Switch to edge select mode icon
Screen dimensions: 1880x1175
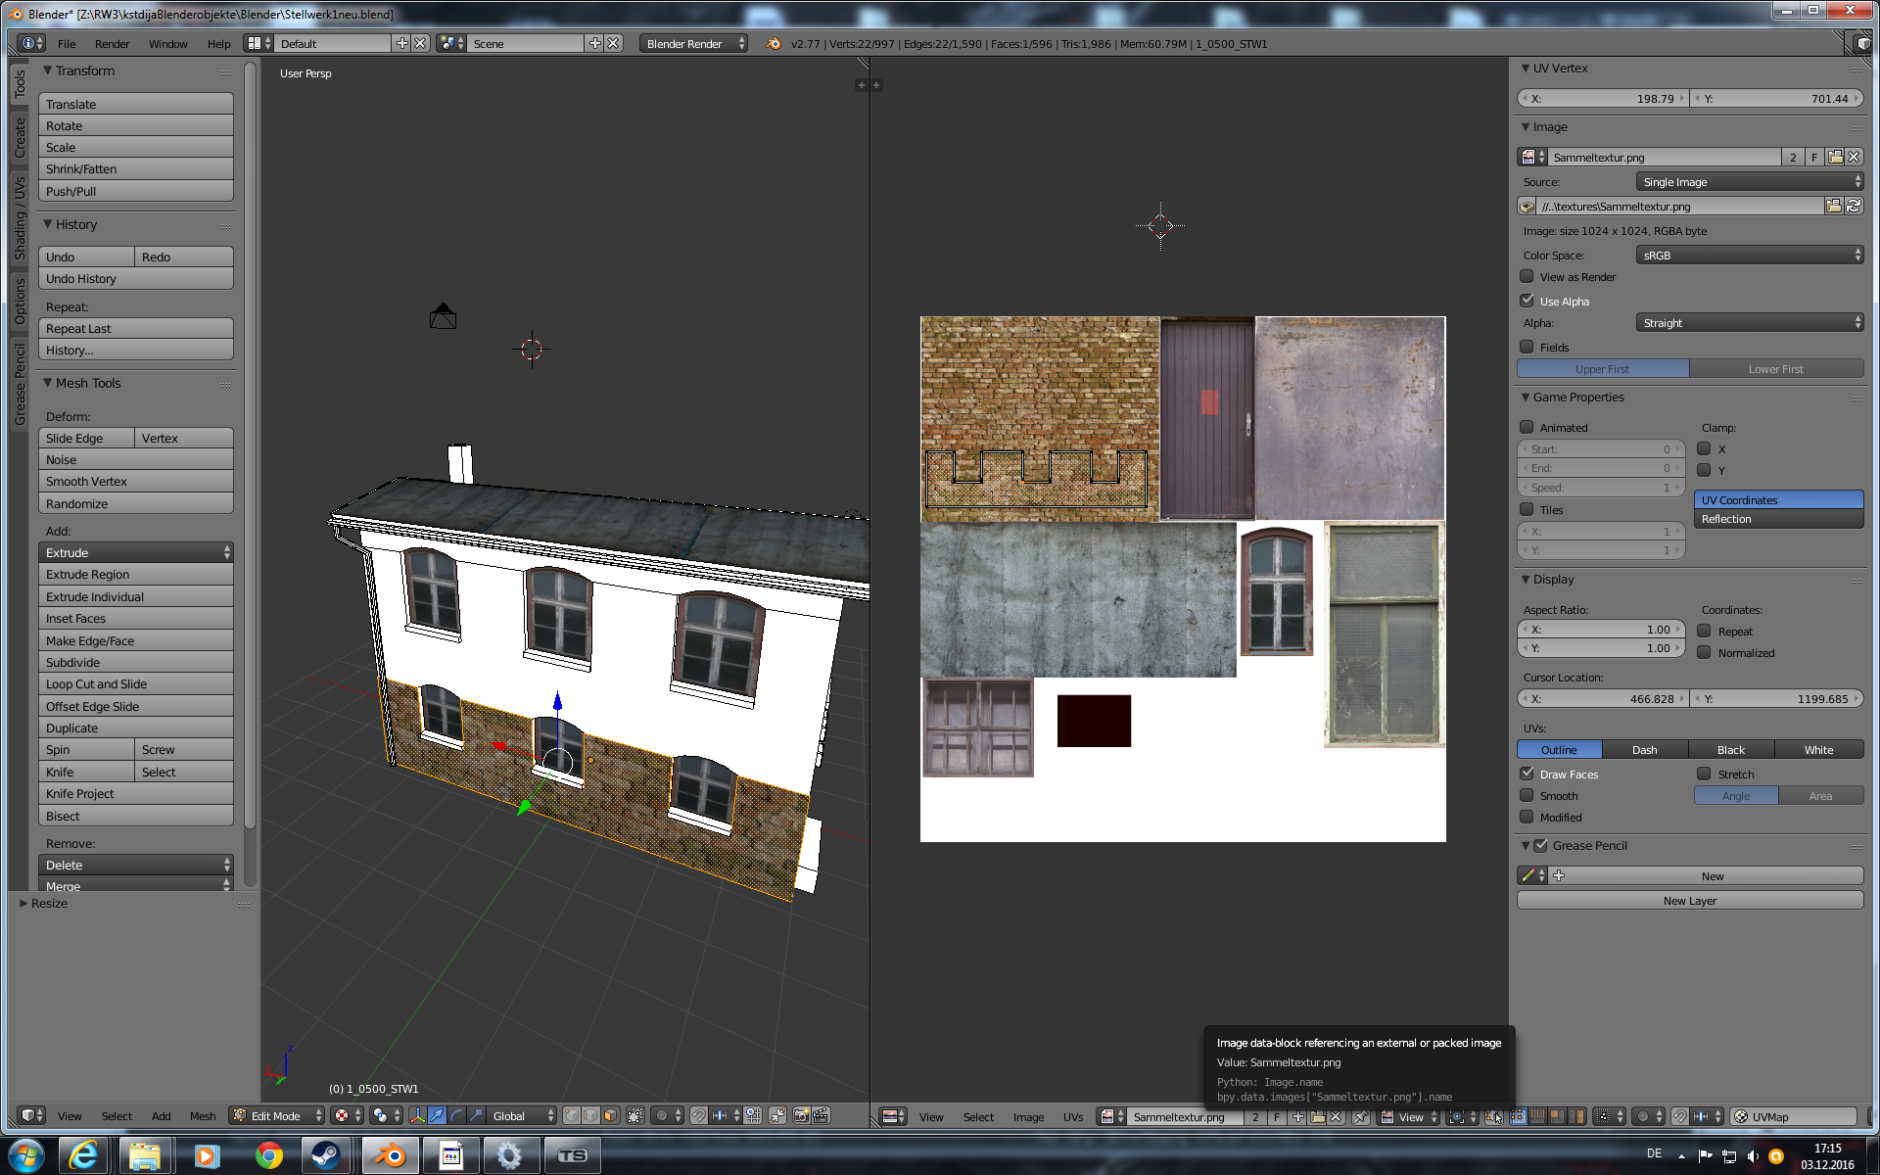(x=591, y=1115)
